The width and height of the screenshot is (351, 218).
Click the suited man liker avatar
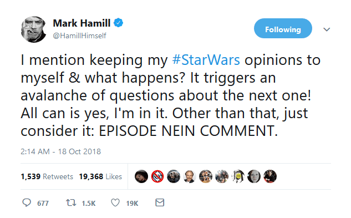click(190, 176)
